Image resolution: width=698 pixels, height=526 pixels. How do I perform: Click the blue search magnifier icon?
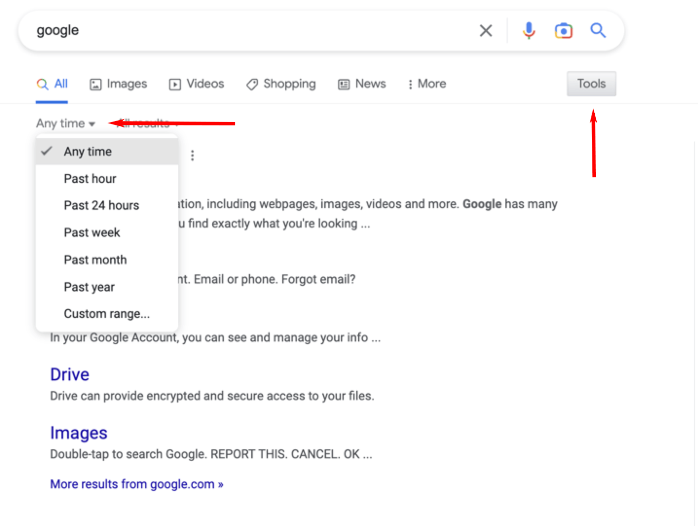coord(598,30)
